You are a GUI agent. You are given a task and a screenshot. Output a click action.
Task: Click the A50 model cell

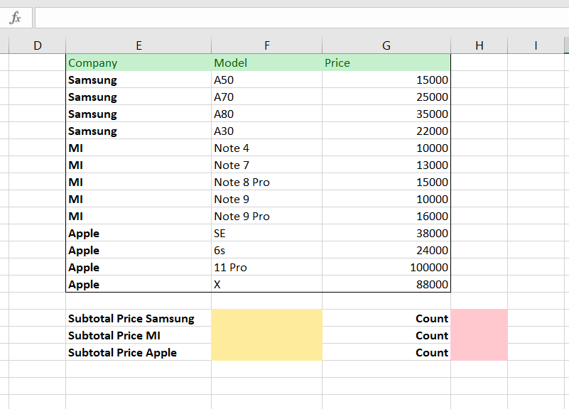click(266, 80)
